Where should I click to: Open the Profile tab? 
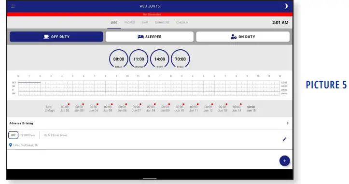(129, 23)
